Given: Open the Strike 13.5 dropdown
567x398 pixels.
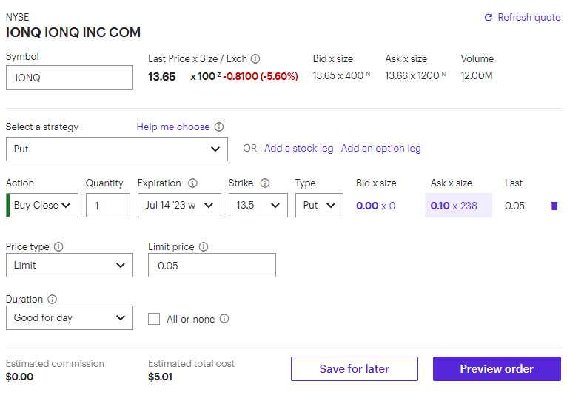Looking at the screenshot, I should [258, 206].
